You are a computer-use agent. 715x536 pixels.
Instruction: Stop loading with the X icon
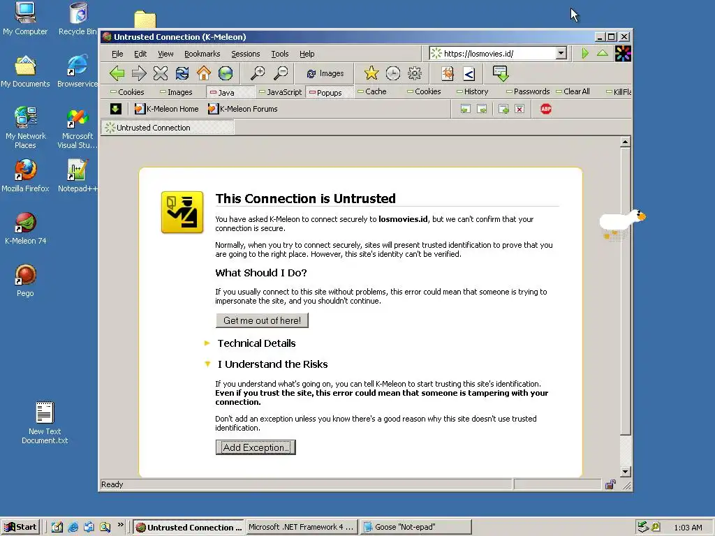point(161,73)
